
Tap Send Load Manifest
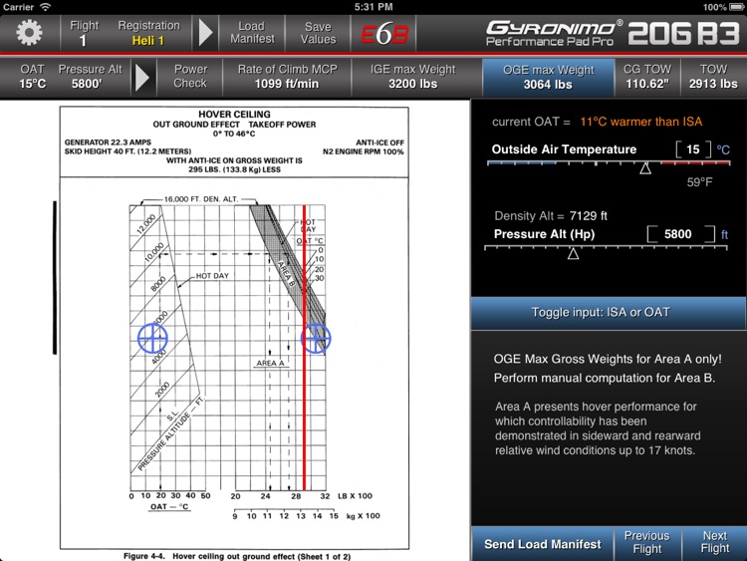click(x=542, y=544)
